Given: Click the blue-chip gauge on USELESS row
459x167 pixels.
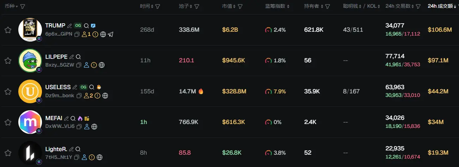Looking at the screenshot, I should [x=268, y=92].
